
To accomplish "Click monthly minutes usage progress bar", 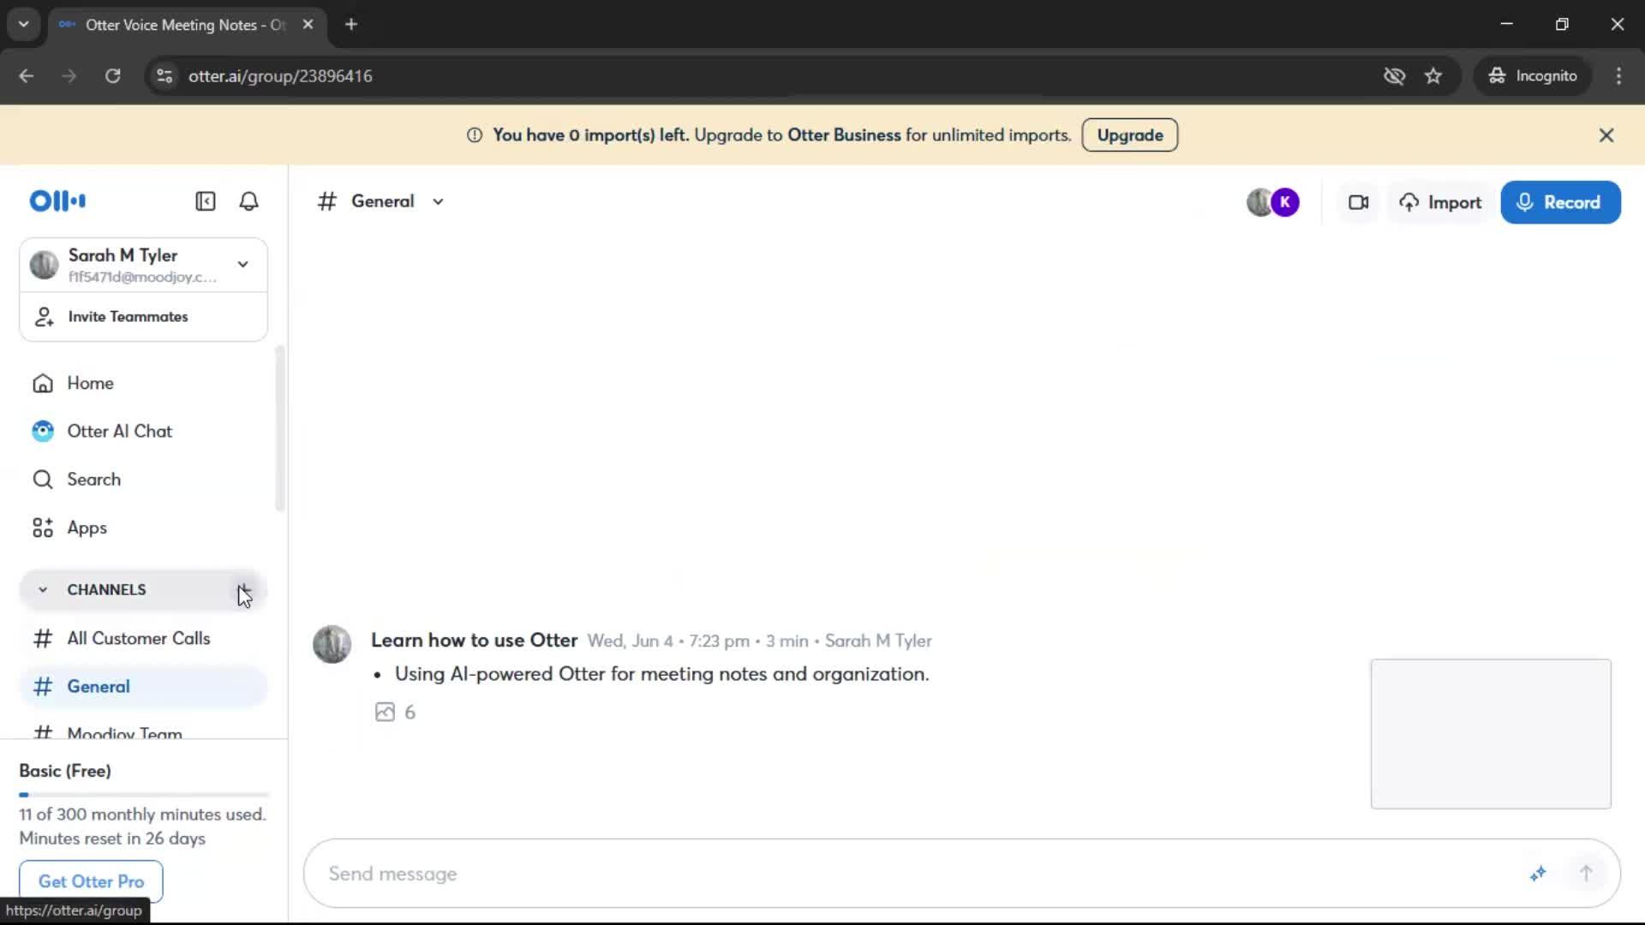I will pos(144,795).
